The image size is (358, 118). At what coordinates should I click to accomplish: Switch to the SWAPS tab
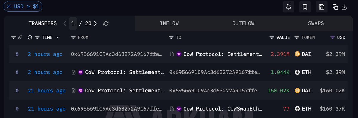316,23
